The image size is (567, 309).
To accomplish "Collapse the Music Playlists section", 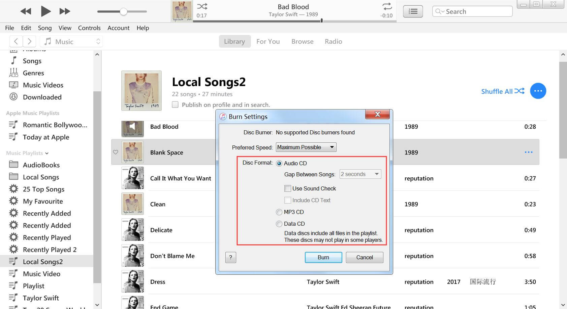I will [x=47, y=153].
